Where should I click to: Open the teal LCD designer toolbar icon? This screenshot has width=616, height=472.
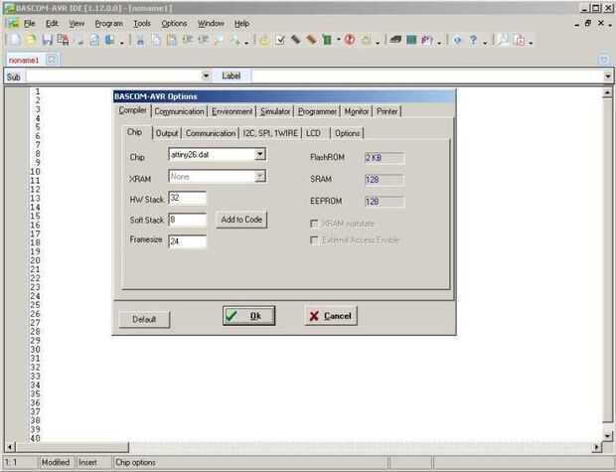click(411, 40)
